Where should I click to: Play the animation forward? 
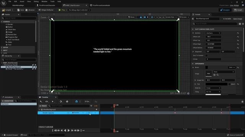(x=69, y=131)
